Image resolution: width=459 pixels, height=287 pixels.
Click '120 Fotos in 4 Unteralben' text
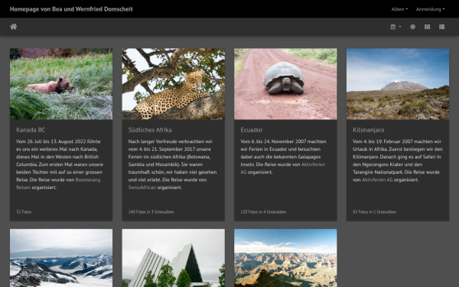pos(263,212)
